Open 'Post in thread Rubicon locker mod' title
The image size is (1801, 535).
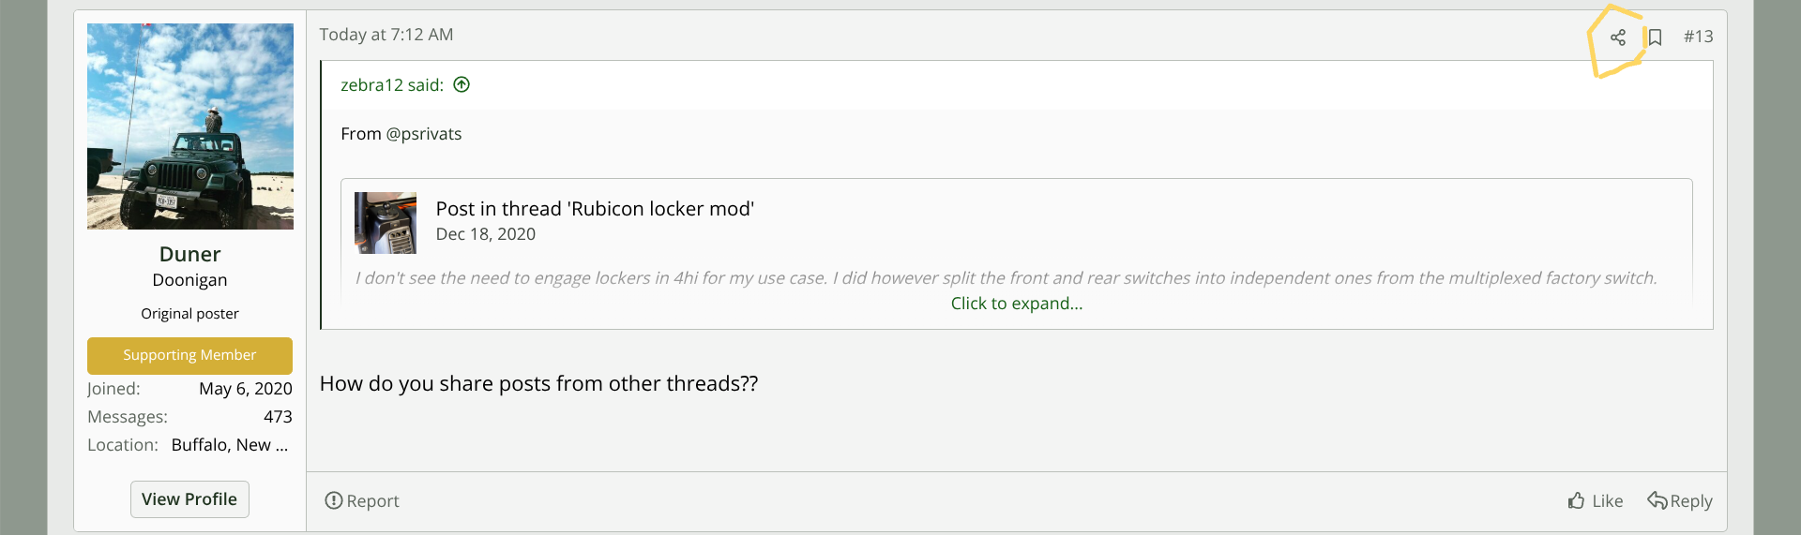[x=595, y=209]
